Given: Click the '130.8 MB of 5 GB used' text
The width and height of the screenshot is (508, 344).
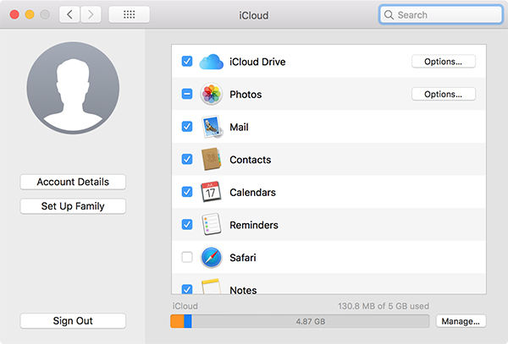Looking at the screenshot, I should click(x=384, y=306).
